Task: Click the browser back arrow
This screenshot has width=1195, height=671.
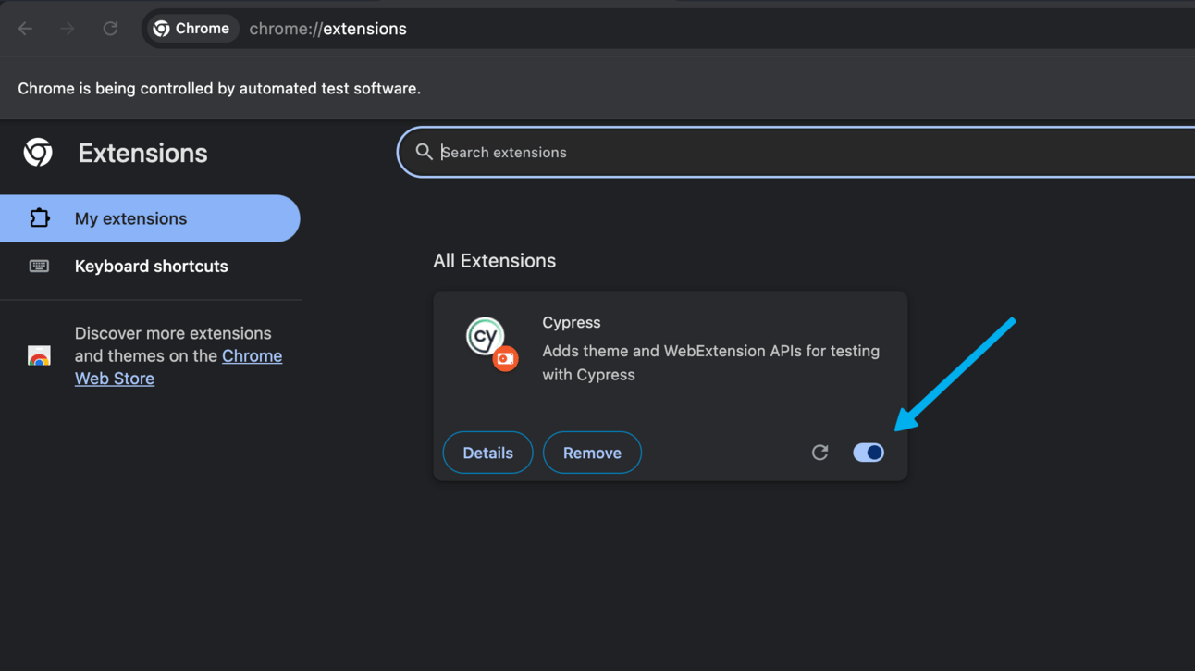Action: pyautogui.click(x=25, y=29)
